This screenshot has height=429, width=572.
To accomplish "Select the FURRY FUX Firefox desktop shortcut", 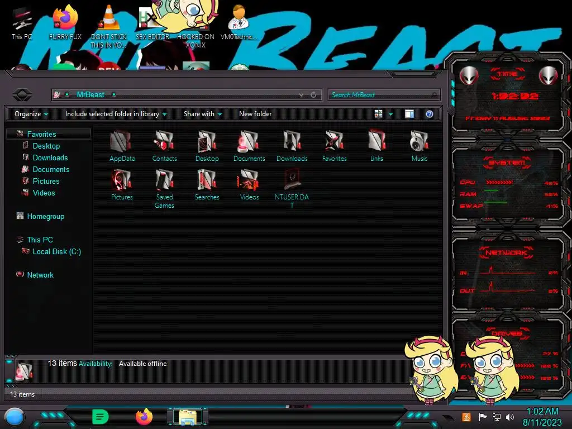I will (65, 22).
